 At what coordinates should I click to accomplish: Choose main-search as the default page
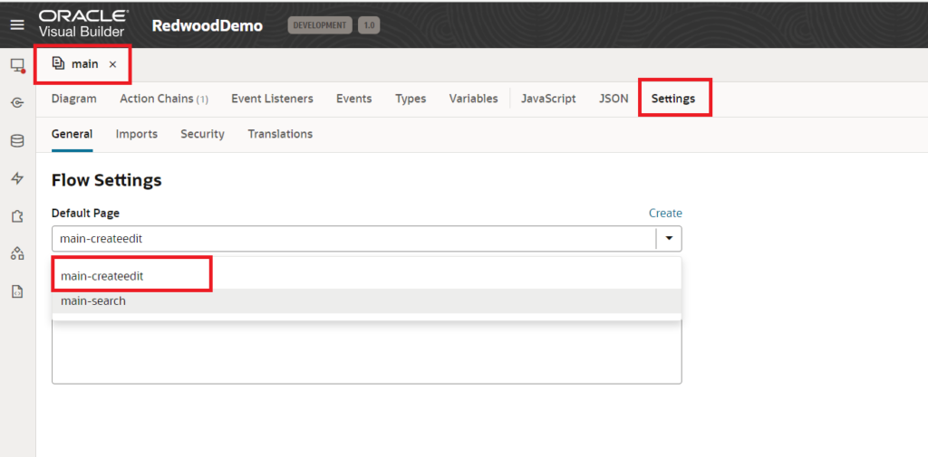click(93, 300)
